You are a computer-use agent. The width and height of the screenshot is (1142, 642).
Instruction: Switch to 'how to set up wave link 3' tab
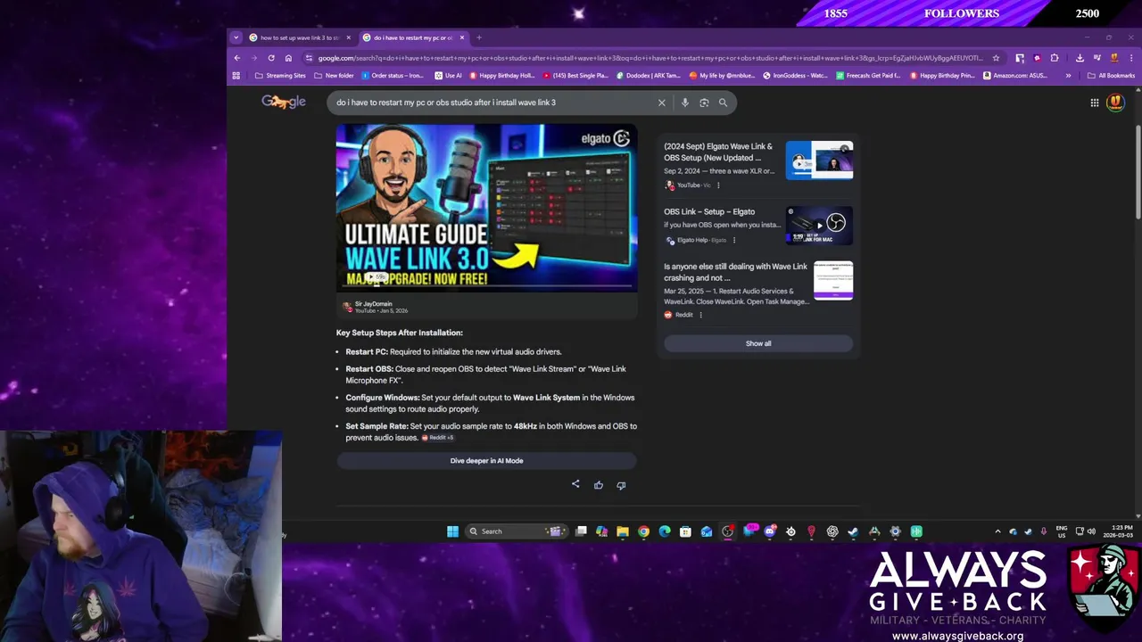point(299,37)
